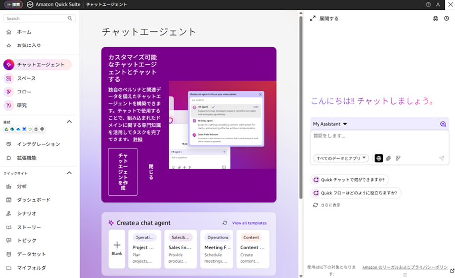Open the View all templates link
Viewport: 455px width, 278px height.
(249, 223)
